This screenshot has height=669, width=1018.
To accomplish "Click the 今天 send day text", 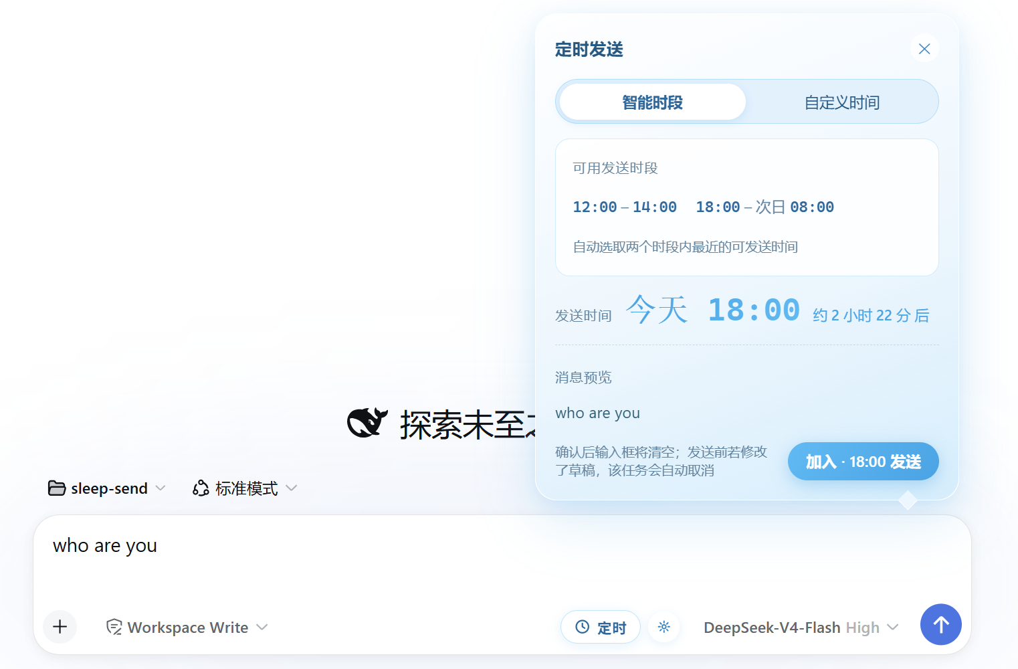I will tap(657, 310).
